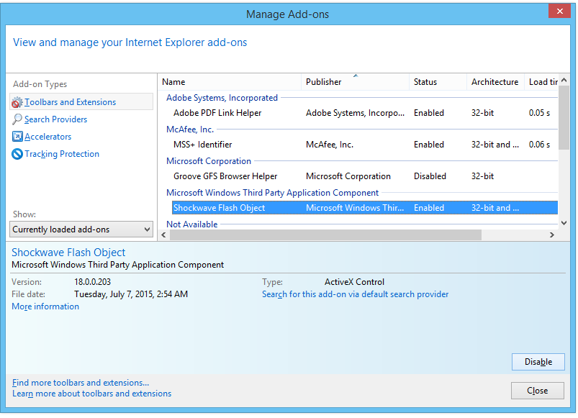
Task: Click the list's scroll up arrow
Action: pyautogui.click(x=564, y=80)
